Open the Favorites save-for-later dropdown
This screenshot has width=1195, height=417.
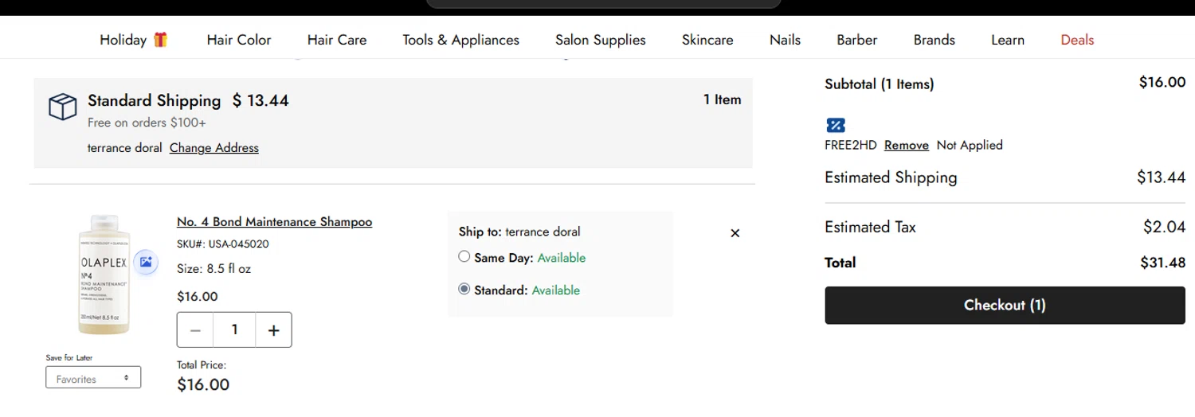click(93, 378)
